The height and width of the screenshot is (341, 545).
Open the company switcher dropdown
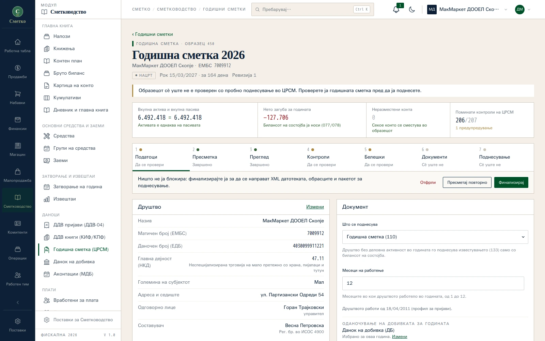click(467, 9)
